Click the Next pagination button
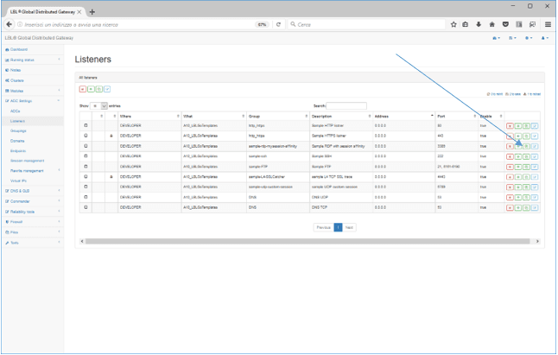 point(350,227)
